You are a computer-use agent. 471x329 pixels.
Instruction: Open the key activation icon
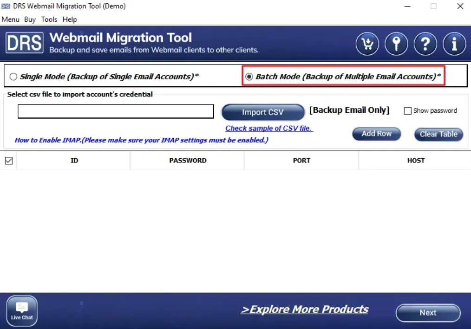[x=396, y=44]
